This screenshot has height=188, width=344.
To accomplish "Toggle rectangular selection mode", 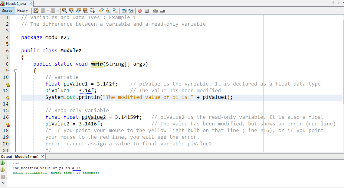I will [x=92, y=11].
